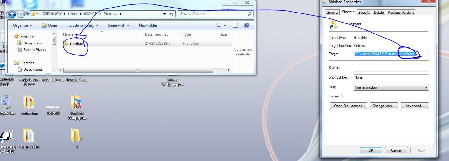The height and width of the screenshot is (161, 449).
Task: Click the Shinbad shortcut icon in Properties
Action: pyautogui.click(x=333, y=25)
